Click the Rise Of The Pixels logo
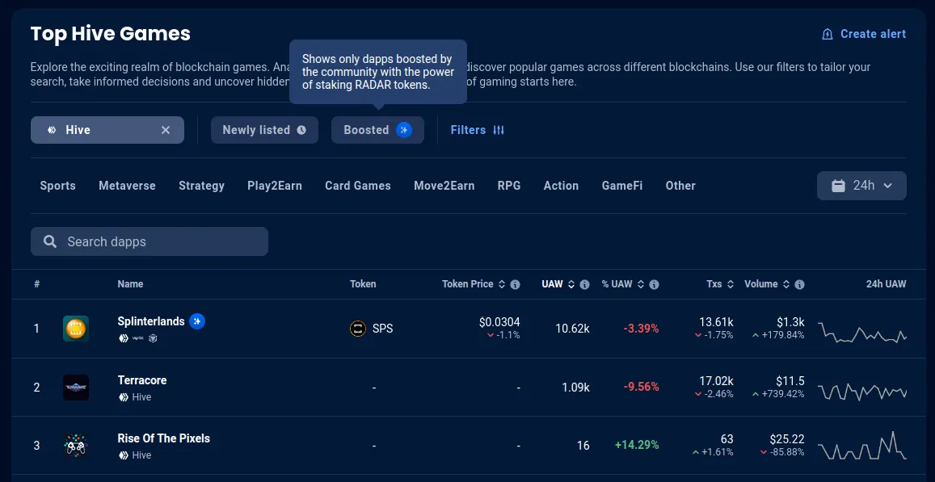Screen dimensions: 935x482 76,446
